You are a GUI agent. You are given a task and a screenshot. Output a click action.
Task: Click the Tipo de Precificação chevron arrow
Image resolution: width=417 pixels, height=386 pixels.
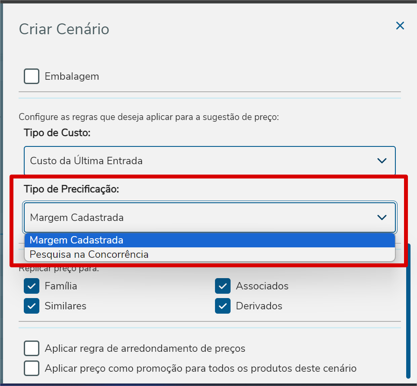pos(382,217)
